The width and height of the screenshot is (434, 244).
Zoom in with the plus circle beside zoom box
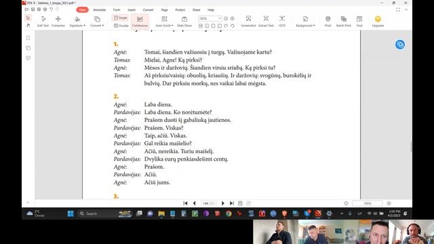click(x=232, y=18)
